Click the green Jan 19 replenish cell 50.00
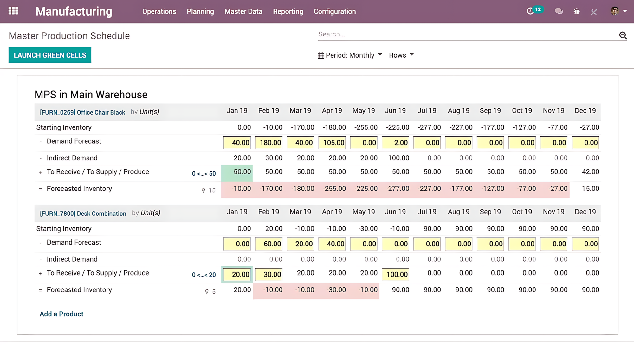Viewport: 634px width, 348px height. tap(237, 172)
